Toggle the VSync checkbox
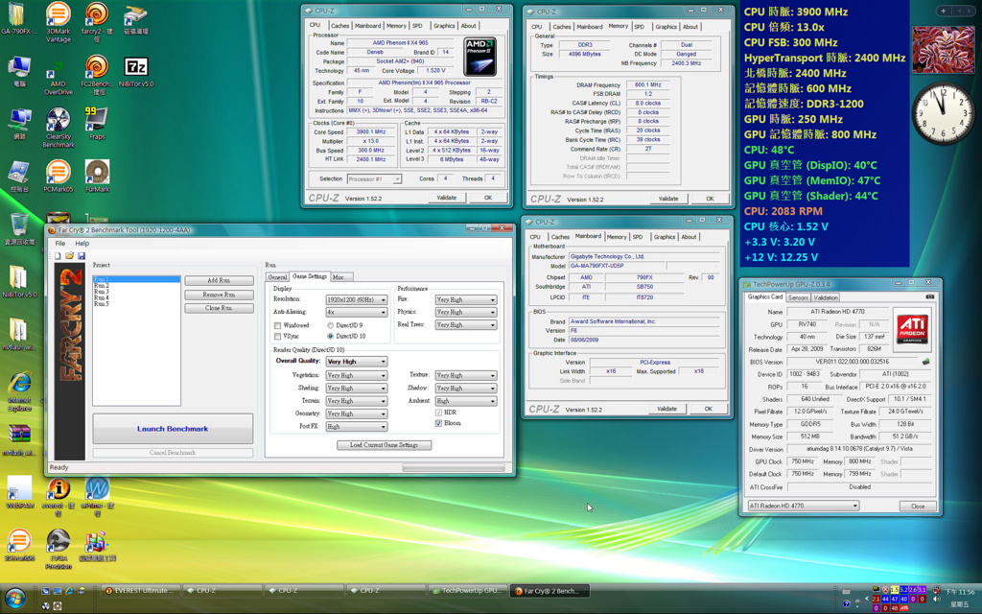The image size is (982, 614). 277,337
